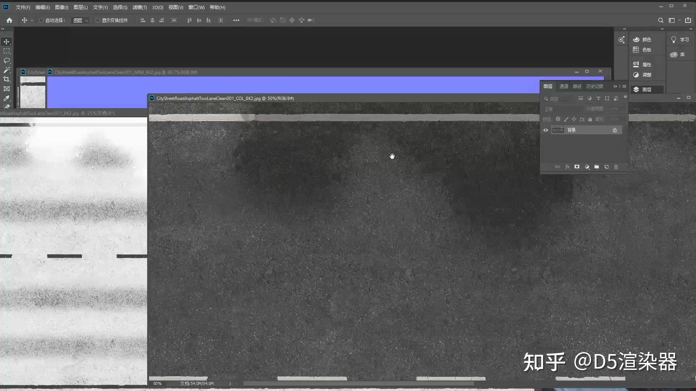Screen dimensions: 696x391
Task: Select the Crop tool
Action: pos(7,79)
